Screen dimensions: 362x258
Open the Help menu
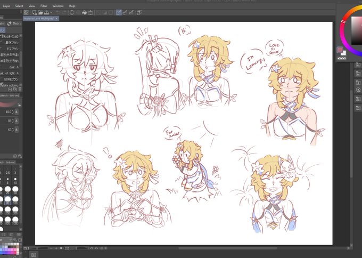pos(72,6)
